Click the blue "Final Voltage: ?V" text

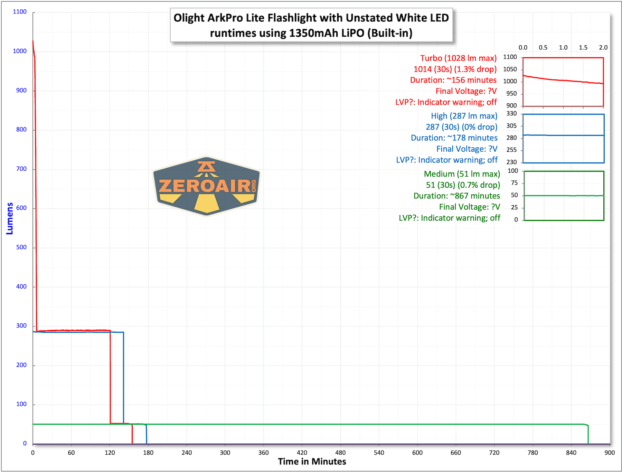tap(466, 149)
